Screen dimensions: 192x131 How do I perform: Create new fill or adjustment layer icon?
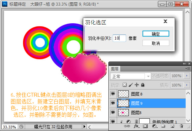[155, 126]
